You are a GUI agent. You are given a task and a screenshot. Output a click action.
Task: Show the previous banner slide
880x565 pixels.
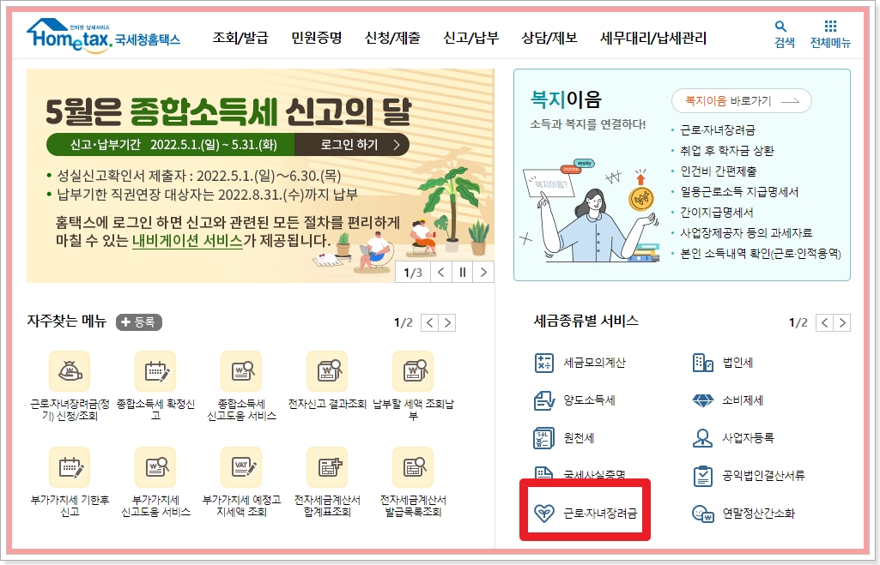pos(441,273)
